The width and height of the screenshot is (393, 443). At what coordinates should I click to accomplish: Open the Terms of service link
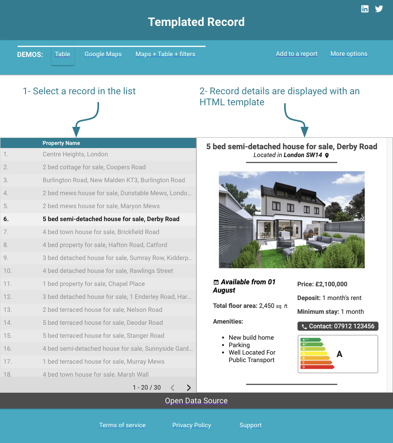coord(122,425)
